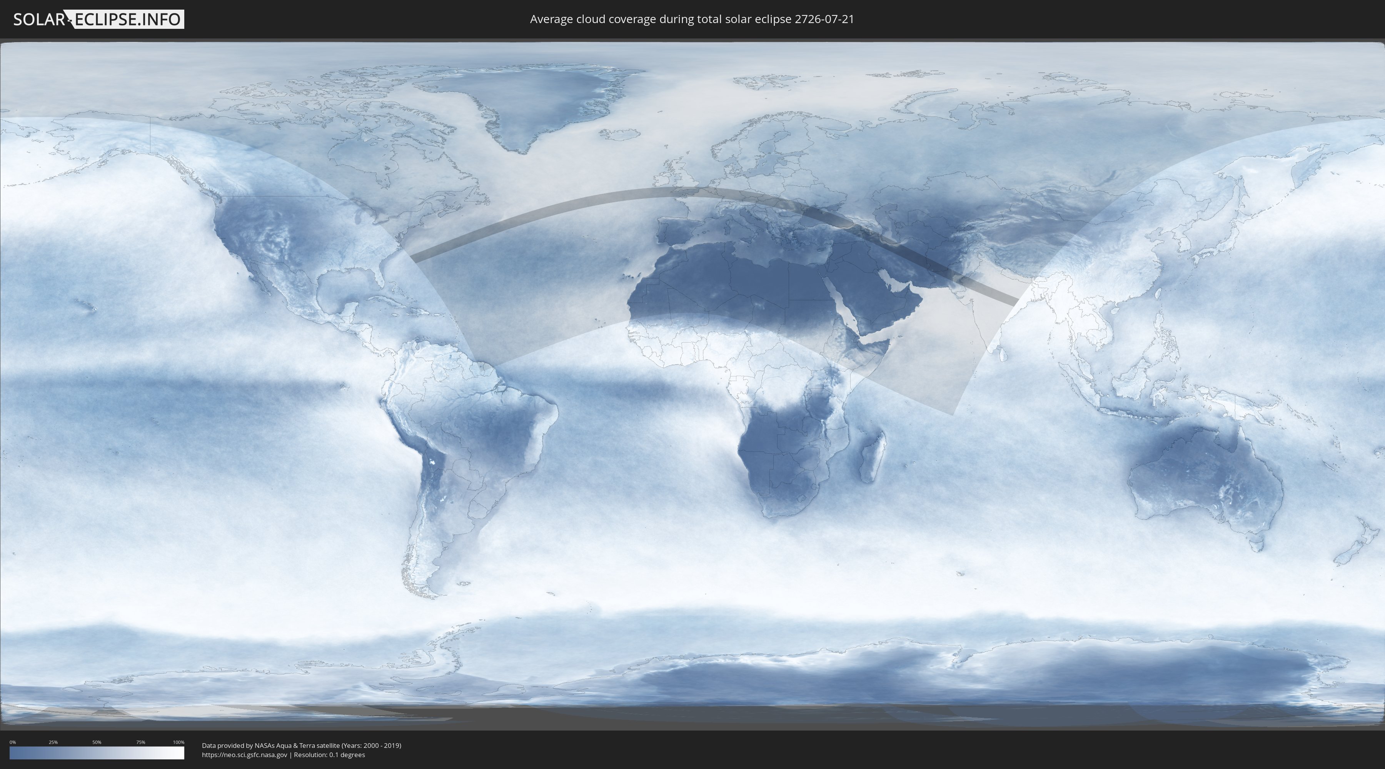Click the '50%' legend label
Screen dimensions: 1385x769
(97, 742)
